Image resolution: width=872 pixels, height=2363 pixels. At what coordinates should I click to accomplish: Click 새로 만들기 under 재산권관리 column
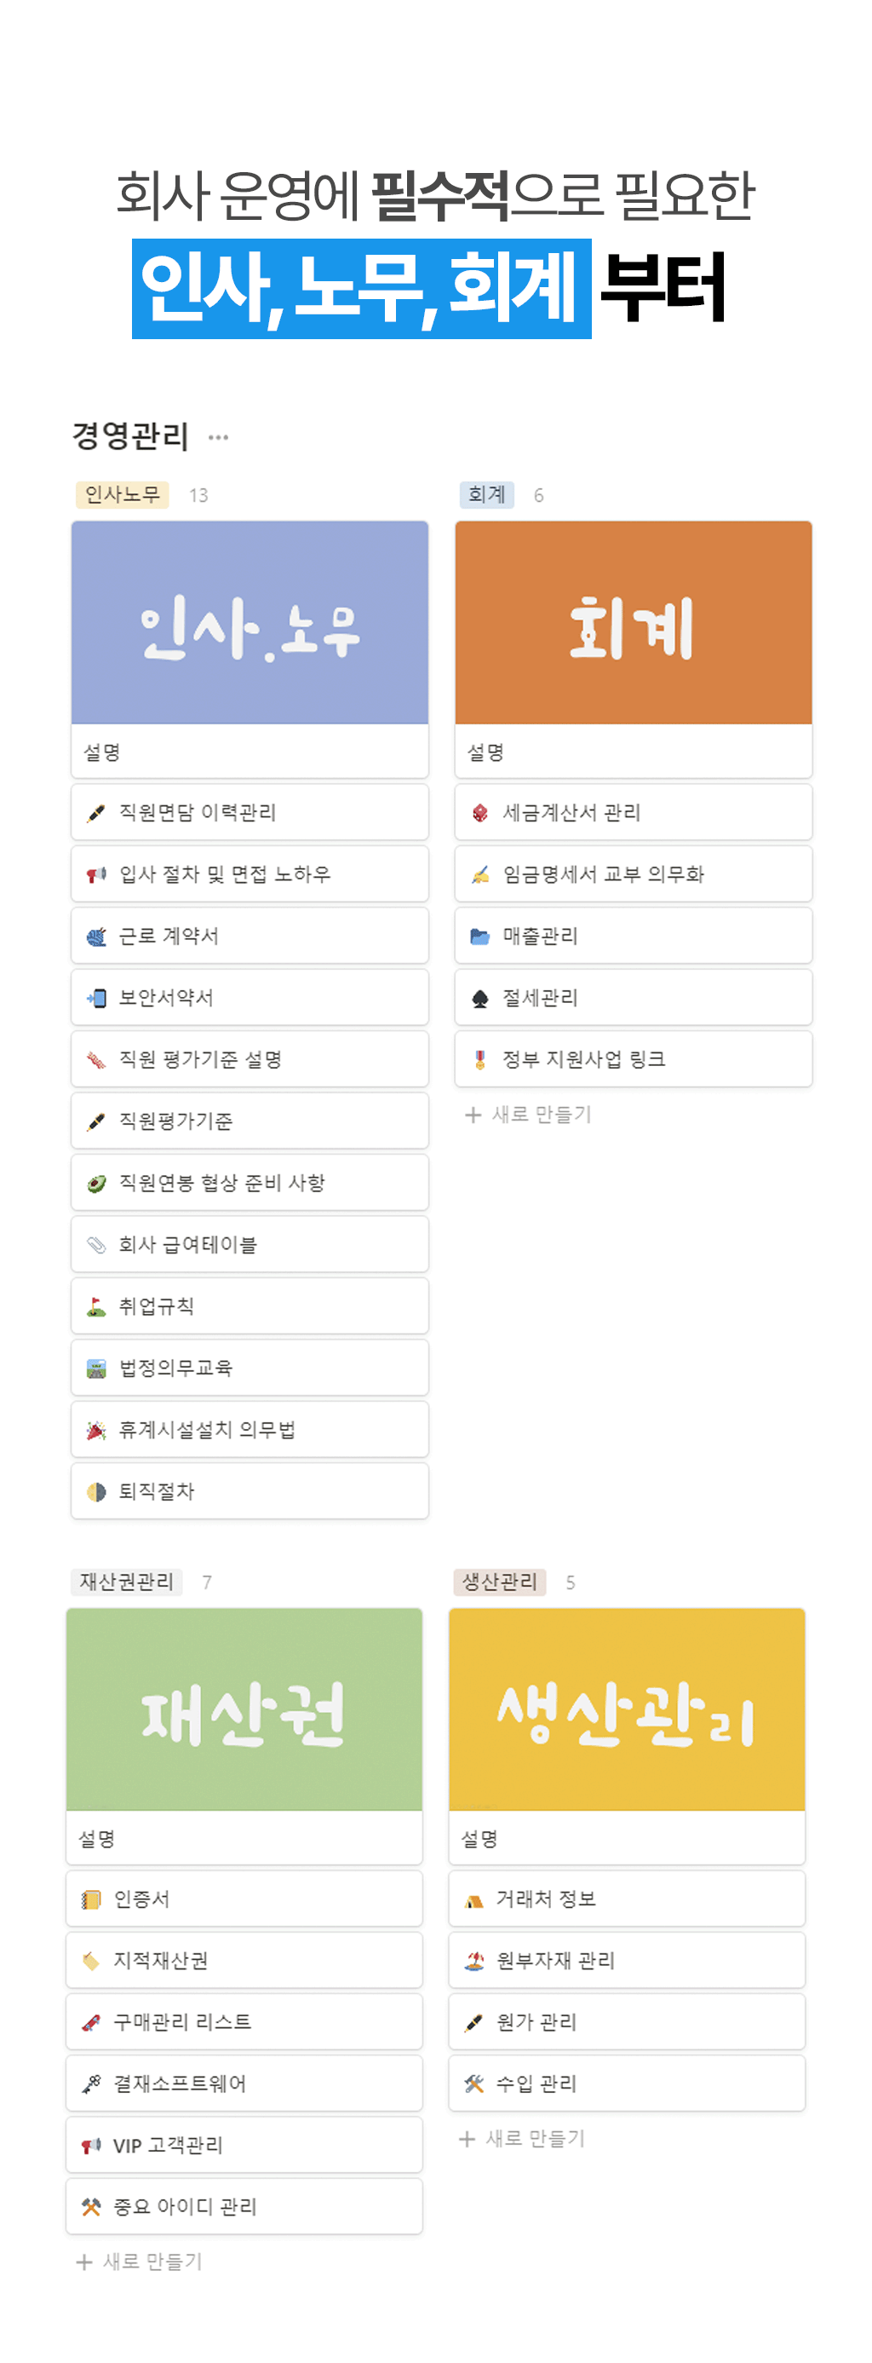pyautogui.click(x=141, y=2262)
